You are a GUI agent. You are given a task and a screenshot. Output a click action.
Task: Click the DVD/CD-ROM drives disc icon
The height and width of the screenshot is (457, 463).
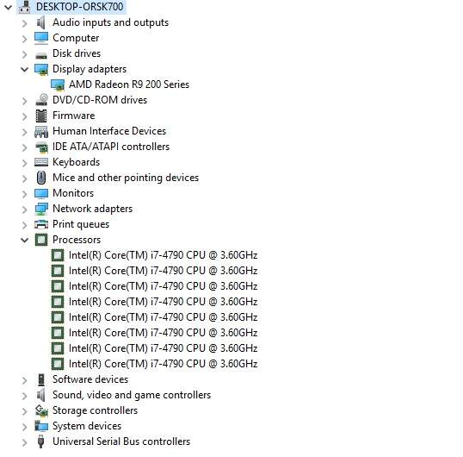(x=41, y=100)
